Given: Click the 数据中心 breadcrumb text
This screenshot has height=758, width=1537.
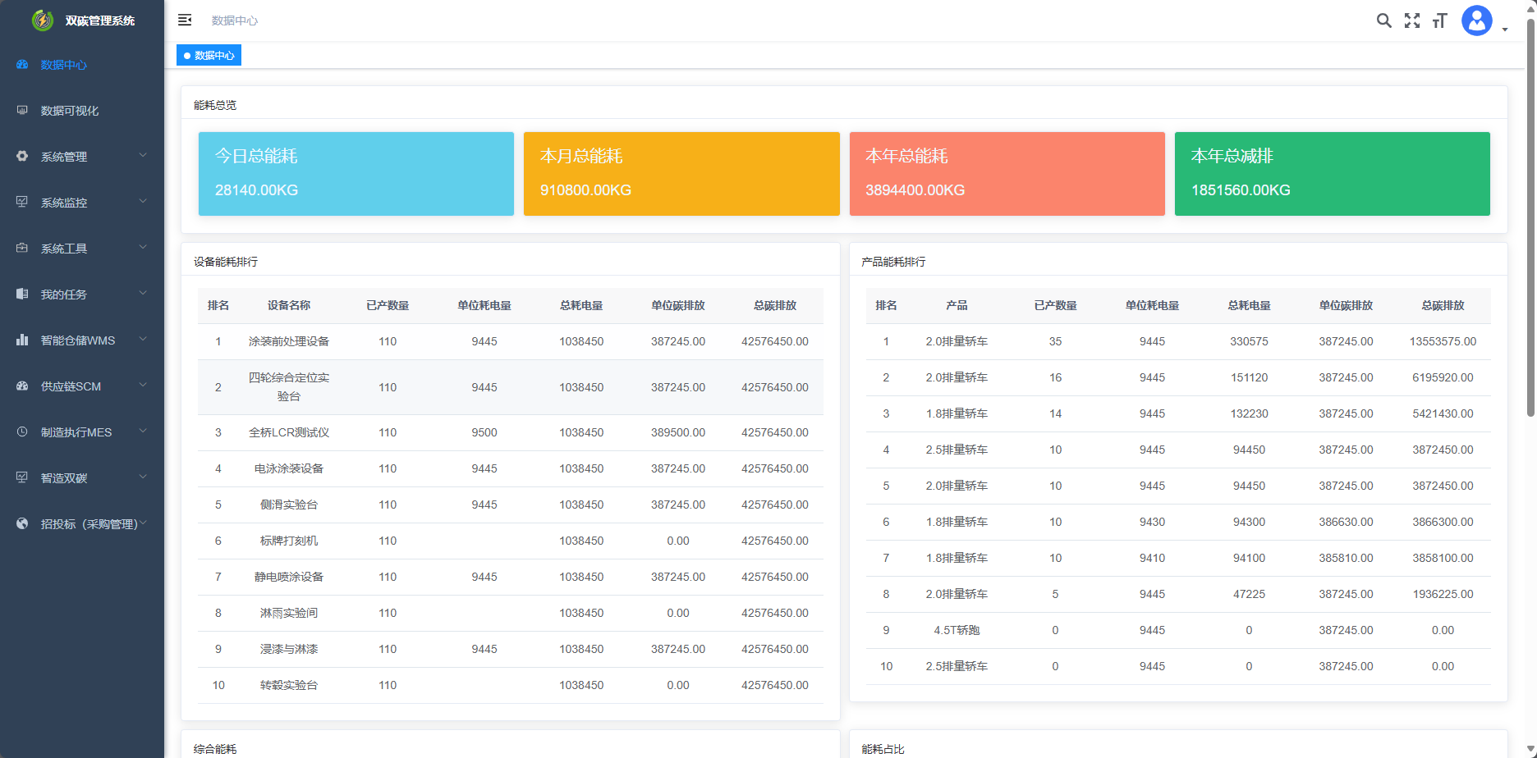Looking at the screenshot, I should point(235,21).
